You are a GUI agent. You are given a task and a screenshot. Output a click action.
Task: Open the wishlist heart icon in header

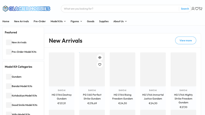pyautogui.click(x=197, y=9)
